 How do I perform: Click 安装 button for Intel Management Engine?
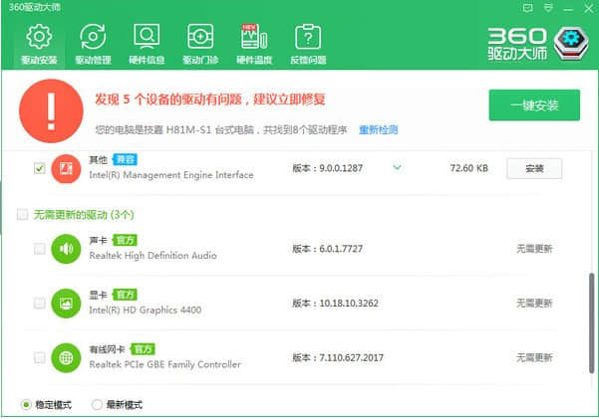[x=533, y=168]
